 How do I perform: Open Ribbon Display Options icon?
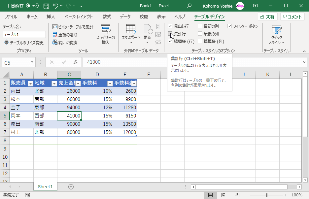coord(255,6)
